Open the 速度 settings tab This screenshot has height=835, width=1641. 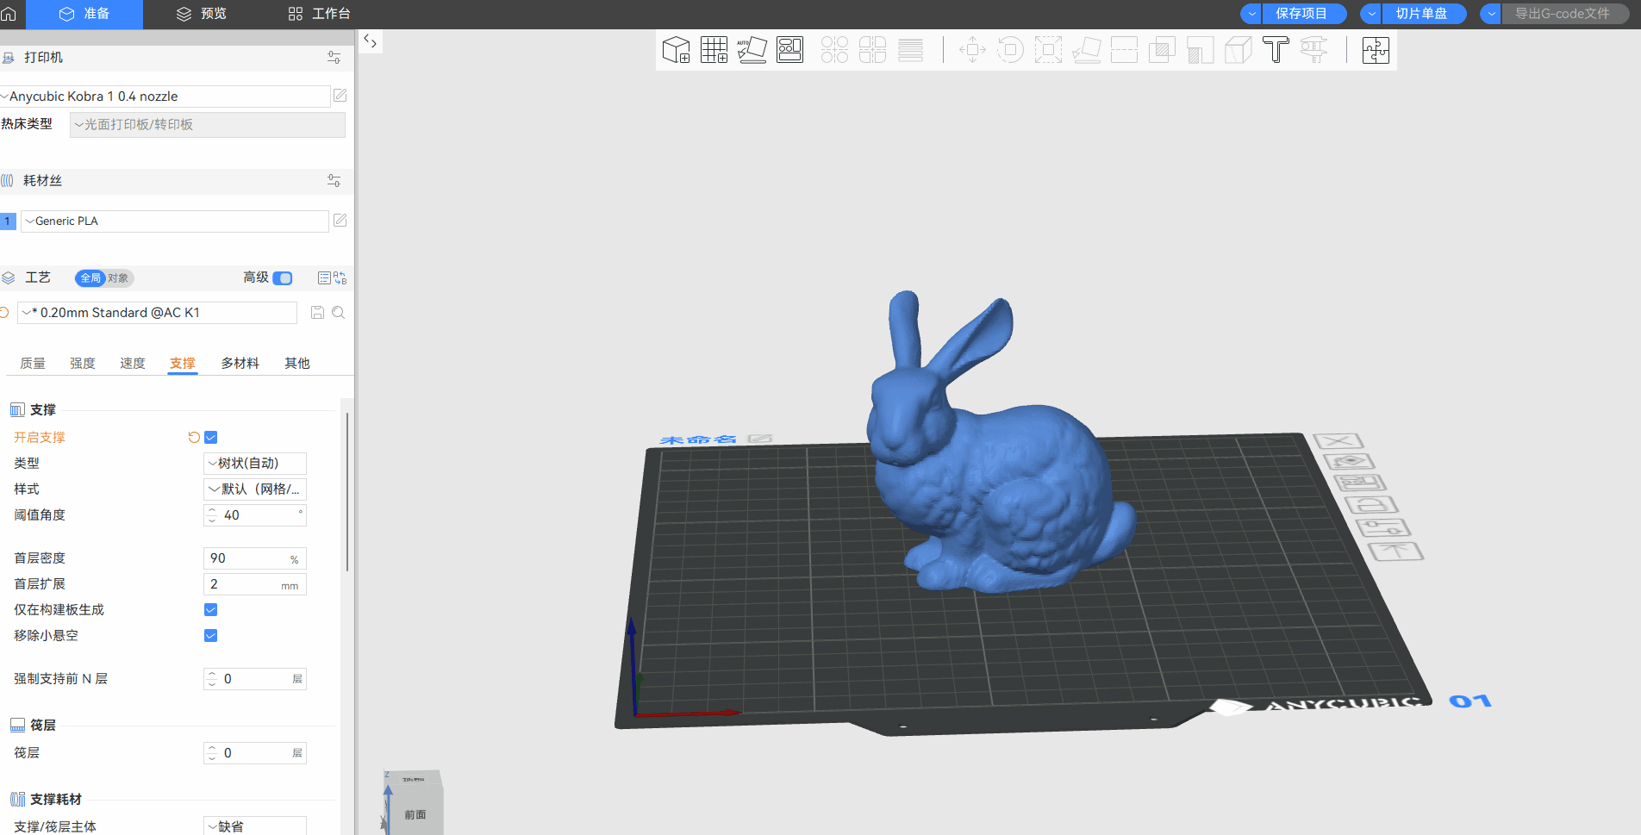[133, 364]
